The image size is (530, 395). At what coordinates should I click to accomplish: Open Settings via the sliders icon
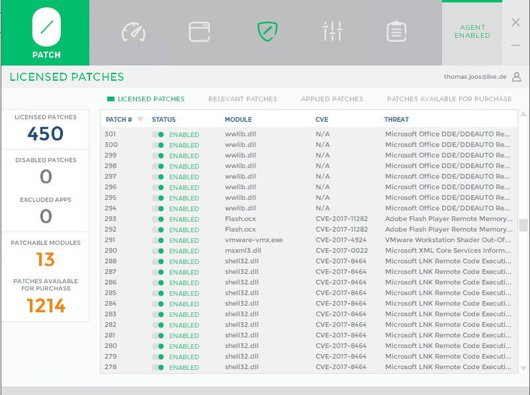[x=333, y=31]
